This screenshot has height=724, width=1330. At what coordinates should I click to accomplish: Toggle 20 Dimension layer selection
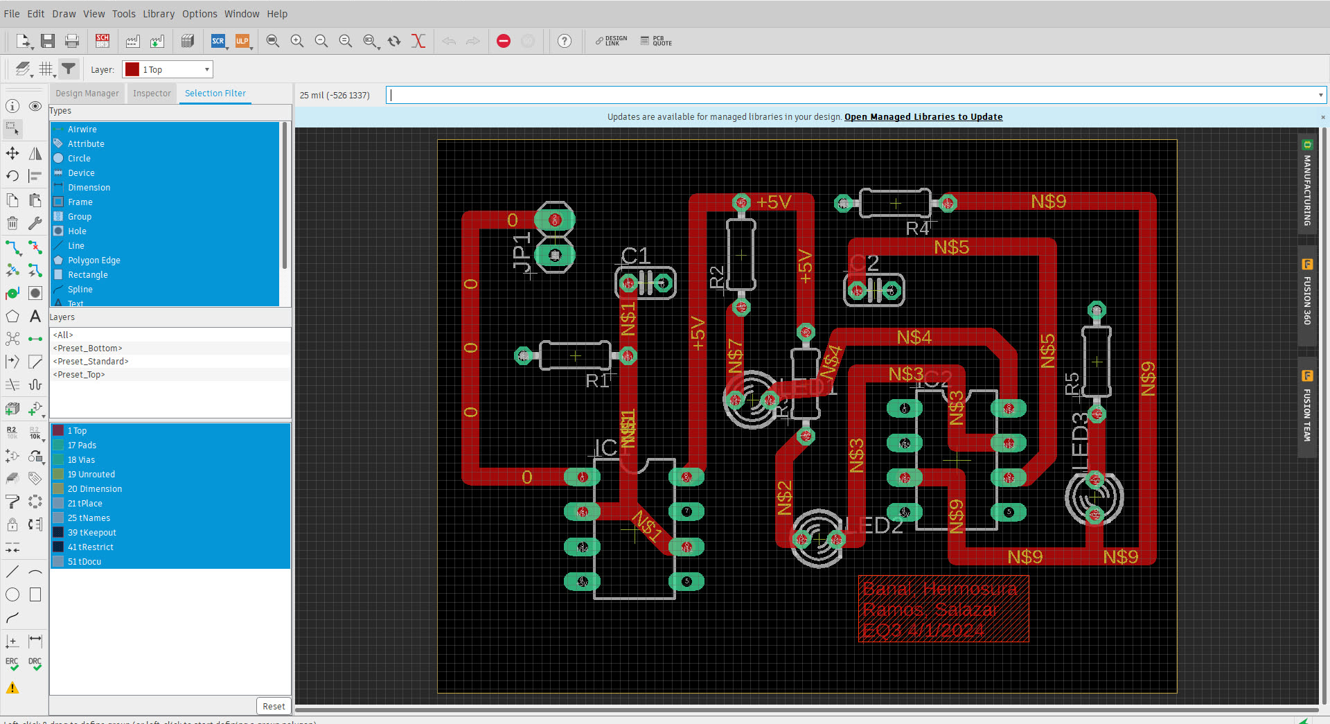pyautogui.click(x=170, y=489)
